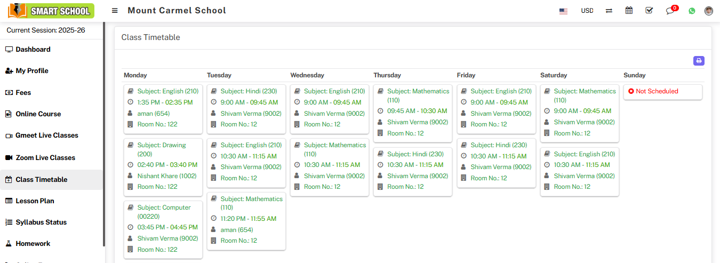Image resolution: width=720 pixels, height=263 pixels.
Task: Select Friday's Subject: Hindi (230)
Action: (x=499, y=145)
